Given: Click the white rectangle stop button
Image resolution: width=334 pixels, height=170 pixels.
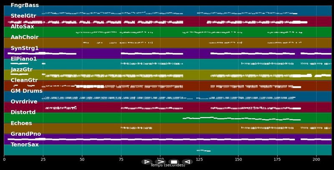Looking at the screenshot, I should point(174,162).
